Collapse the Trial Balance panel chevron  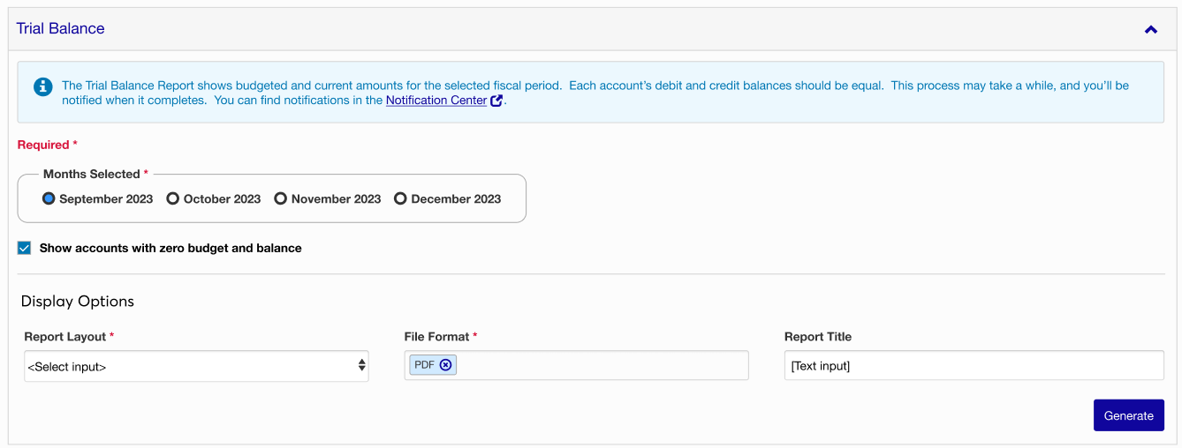1150,29
